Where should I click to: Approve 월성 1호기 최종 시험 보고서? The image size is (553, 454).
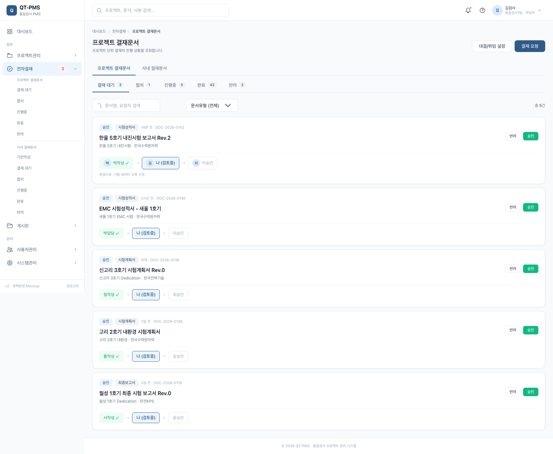531,392
